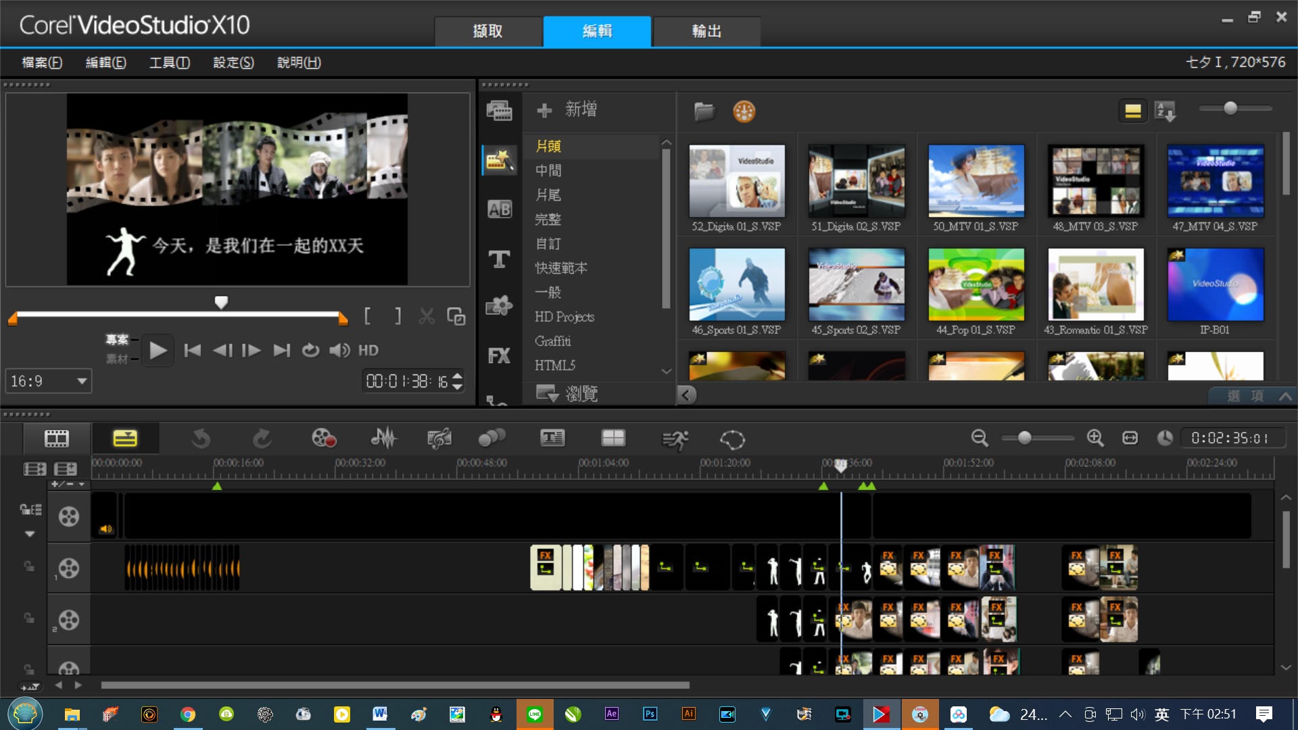Click the import project folder icon
This screenshot has height=730, width=1298.
(704, 111)
